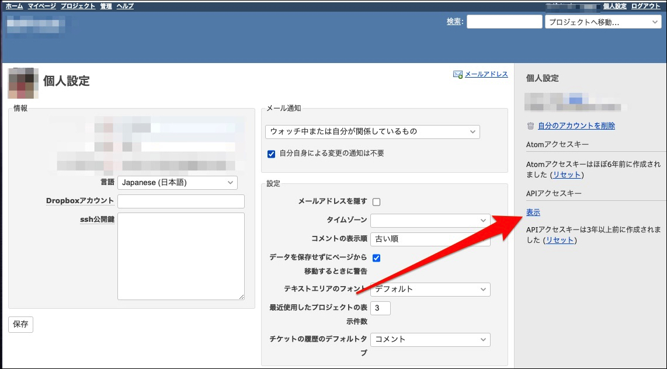Click the trash icon beside 自分のアカウントを削除
The image size is (667, 369).
pyautogui.click(x=531, y=126)
